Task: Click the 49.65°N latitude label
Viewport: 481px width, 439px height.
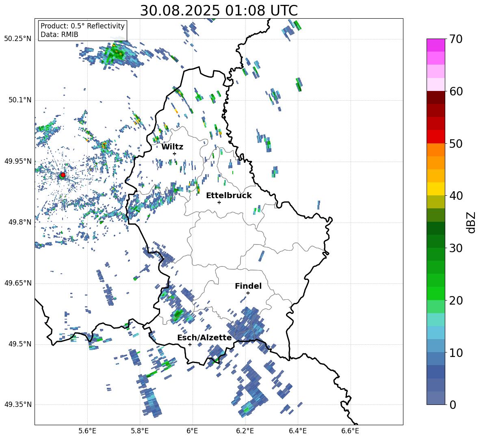Action: (17, 283)
